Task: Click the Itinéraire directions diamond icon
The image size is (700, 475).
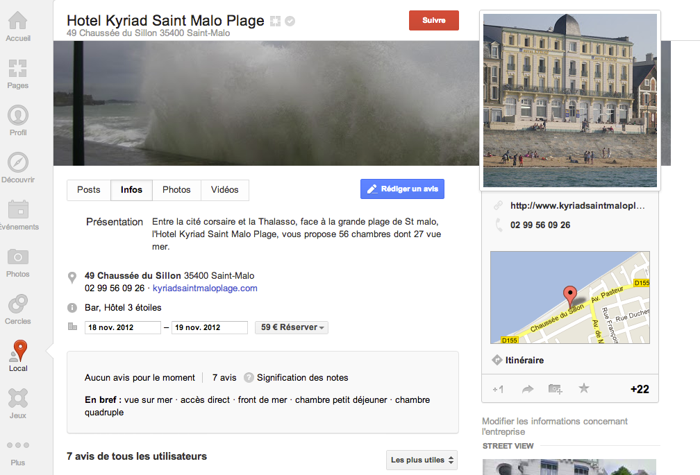Action: click(x=497, y=360)
